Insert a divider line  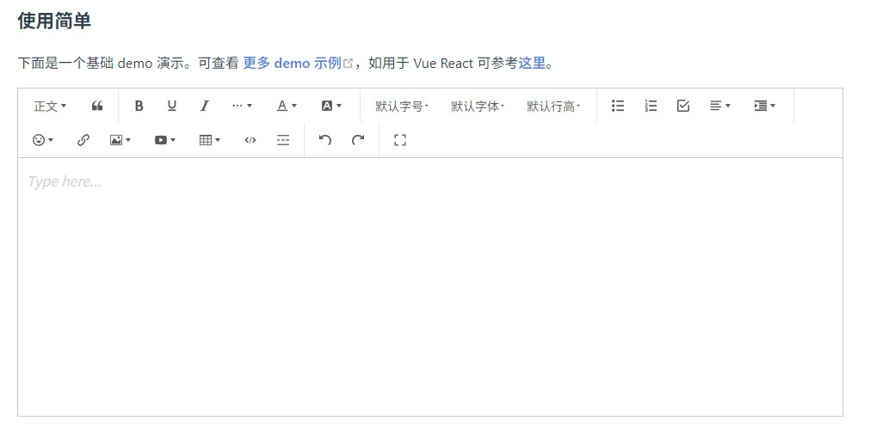(283, 140)
